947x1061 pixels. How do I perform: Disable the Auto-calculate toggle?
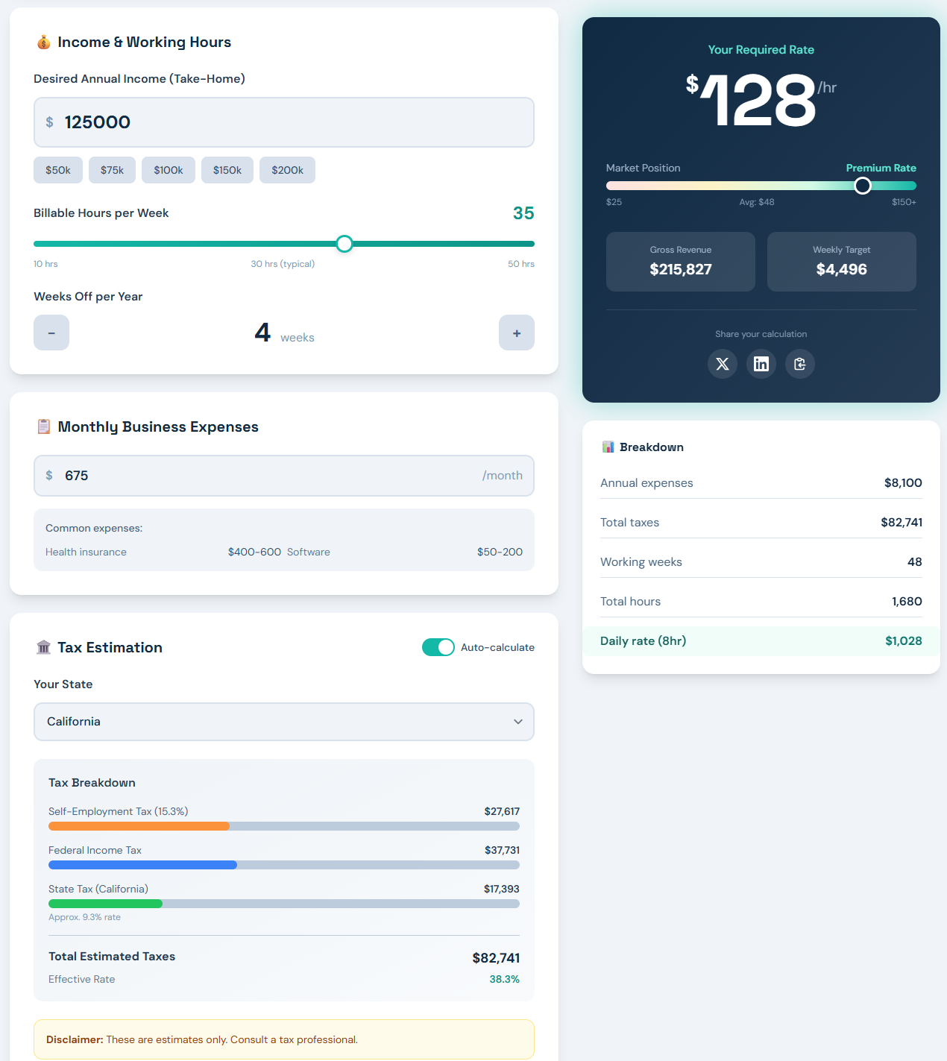pyautogui.click(x=438, y=647)
